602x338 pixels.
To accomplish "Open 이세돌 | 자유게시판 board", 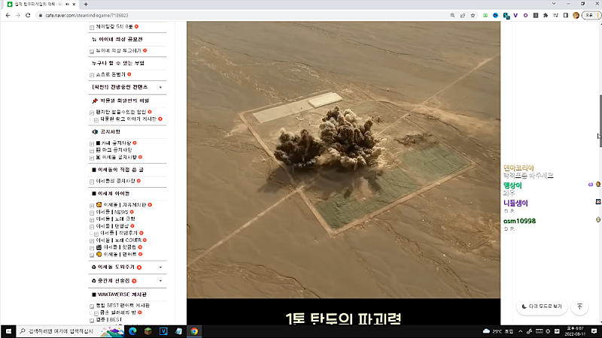I will pos(125,205).
